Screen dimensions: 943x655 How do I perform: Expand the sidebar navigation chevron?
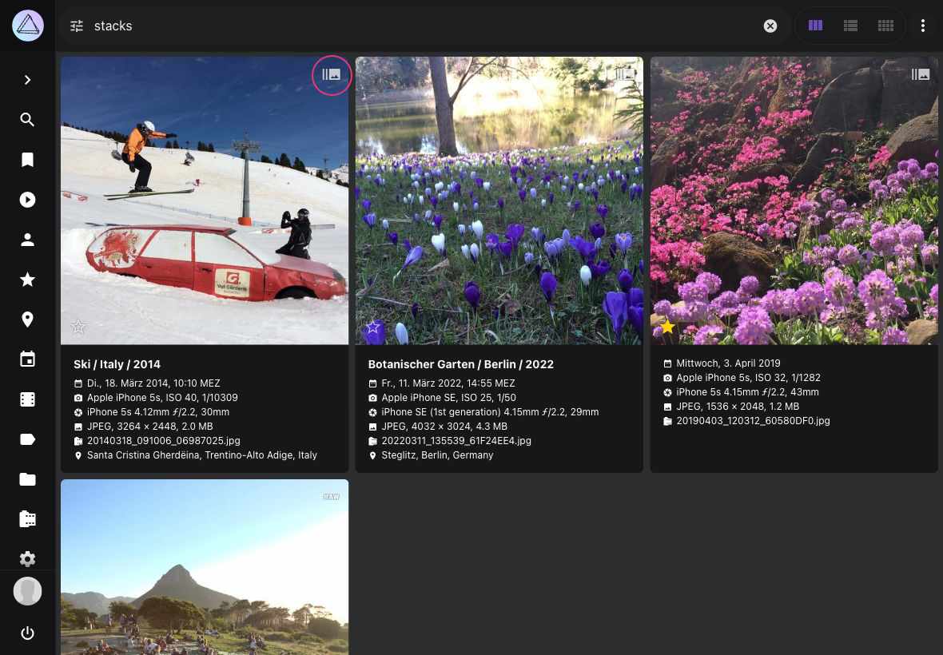tap(28, 80)
